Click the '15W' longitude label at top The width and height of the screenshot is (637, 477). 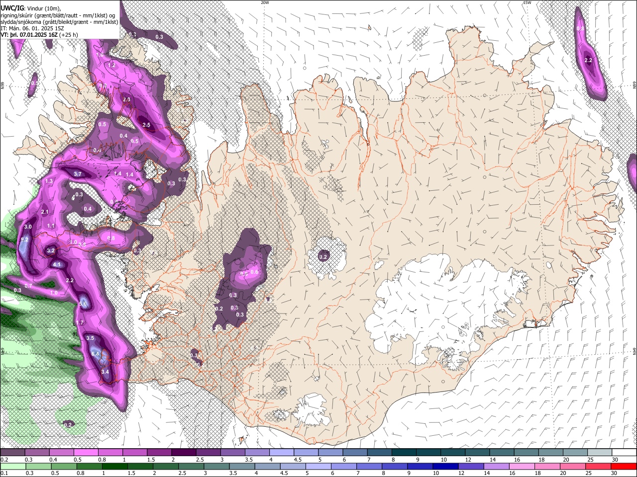pyautogui.click(x=527, y=2)
